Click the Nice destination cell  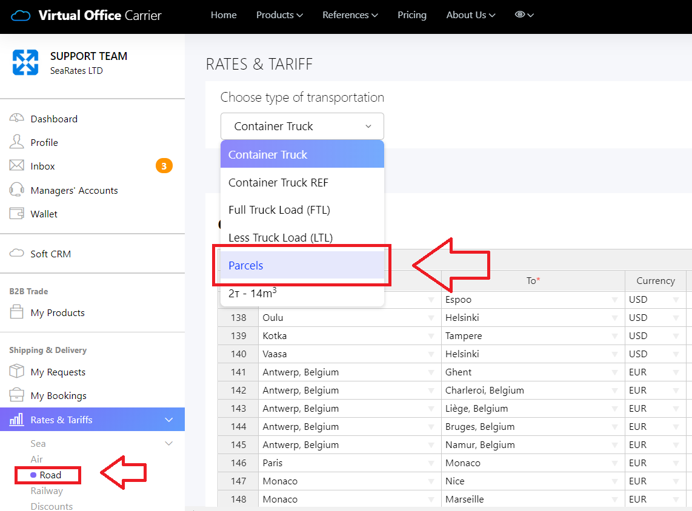(x=533, y=481)
